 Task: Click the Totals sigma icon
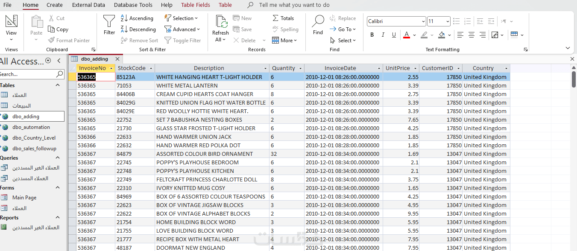coord(275,18)
